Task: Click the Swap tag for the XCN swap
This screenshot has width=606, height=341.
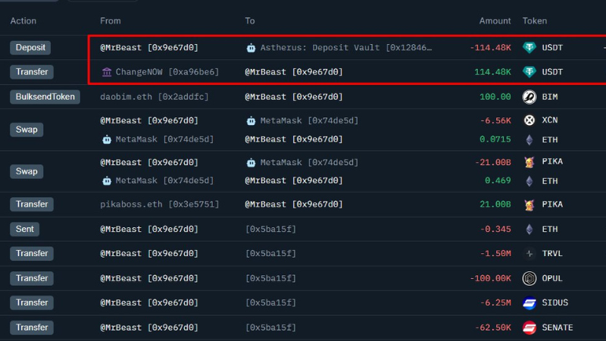Action: click(x=27, y=130)
